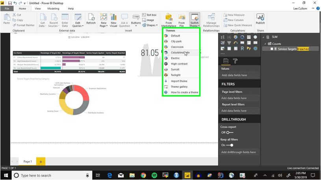Screen dimensions: 321x180
Task: Click the Text box insert item
Action: click(x=149, y=15)
